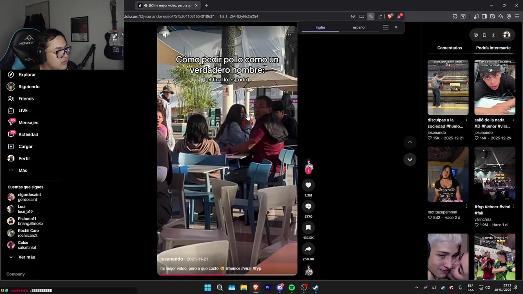Open Brave VPN shield icon
Image resolution: width=523 pixels, height=294 pixels.
tap(509, 16)
